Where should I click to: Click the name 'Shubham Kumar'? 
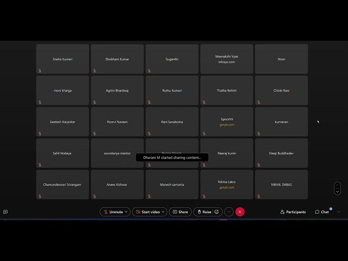(117, 59)
